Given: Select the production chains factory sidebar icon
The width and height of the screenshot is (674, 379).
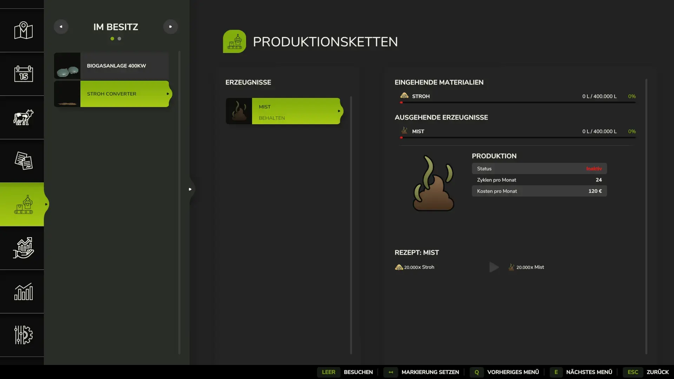Looking at the screenshot, I should click(x=23, y=205).
